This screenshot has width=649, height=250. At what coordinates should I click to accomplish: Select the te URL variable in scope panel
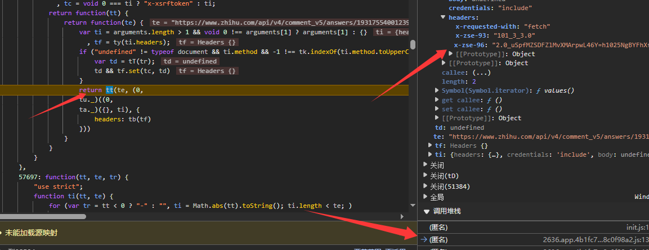point(541,137)
